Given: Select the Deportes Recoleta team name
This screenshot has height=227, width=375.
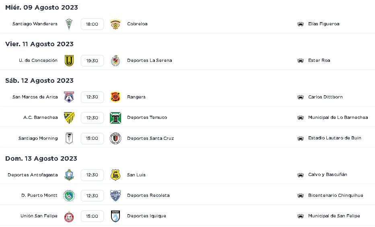Looking at the screenshot, I should coord(148,195).
